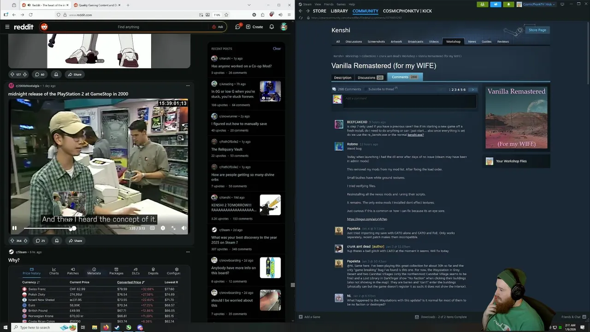Open View menu in Steam client

(x=318, y=4)
